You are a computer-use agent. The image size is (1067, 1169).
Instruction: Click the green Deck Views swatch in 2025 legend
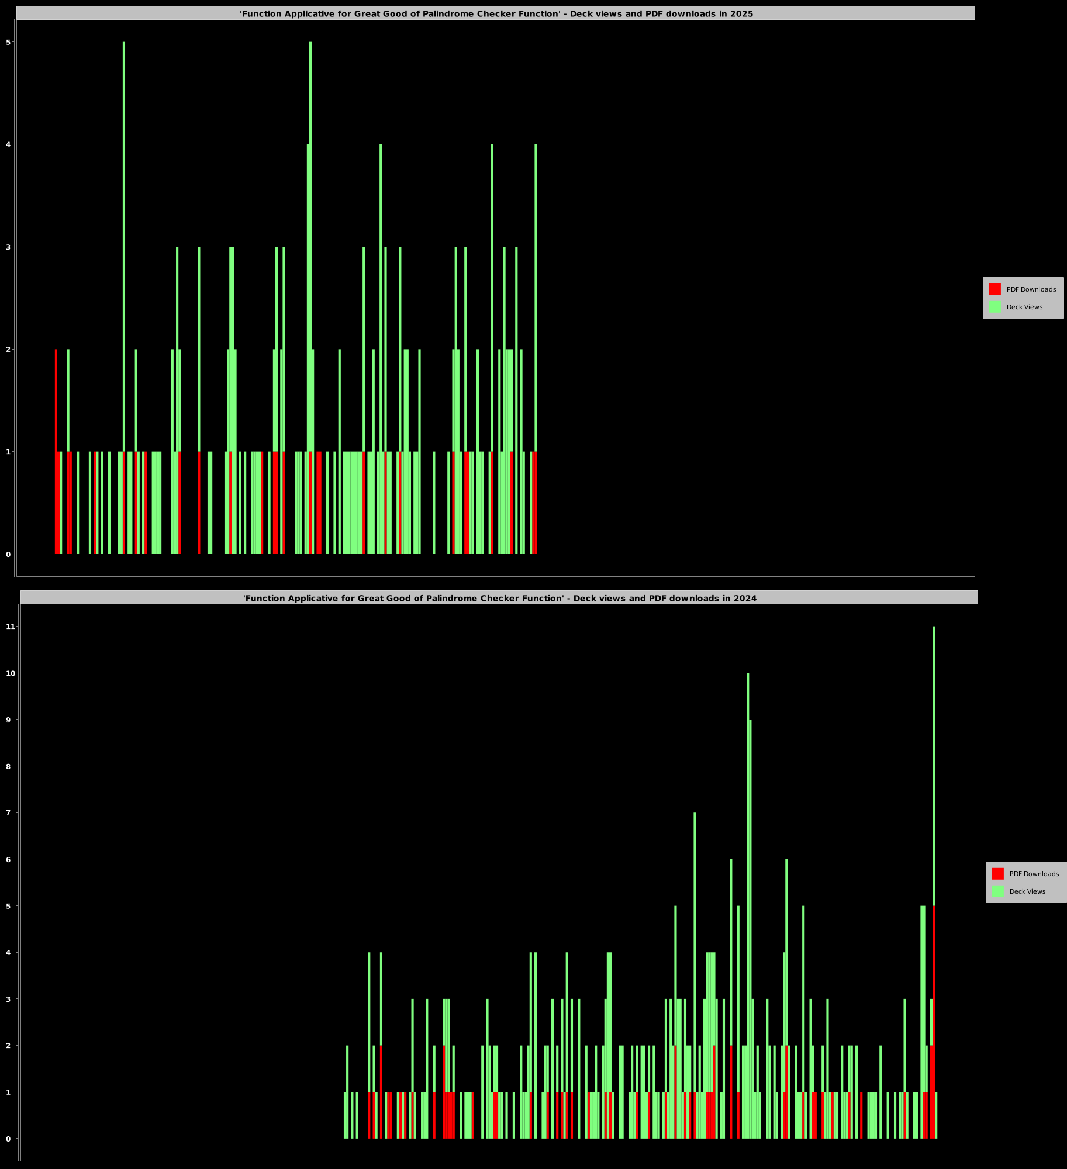coord(995,307)
